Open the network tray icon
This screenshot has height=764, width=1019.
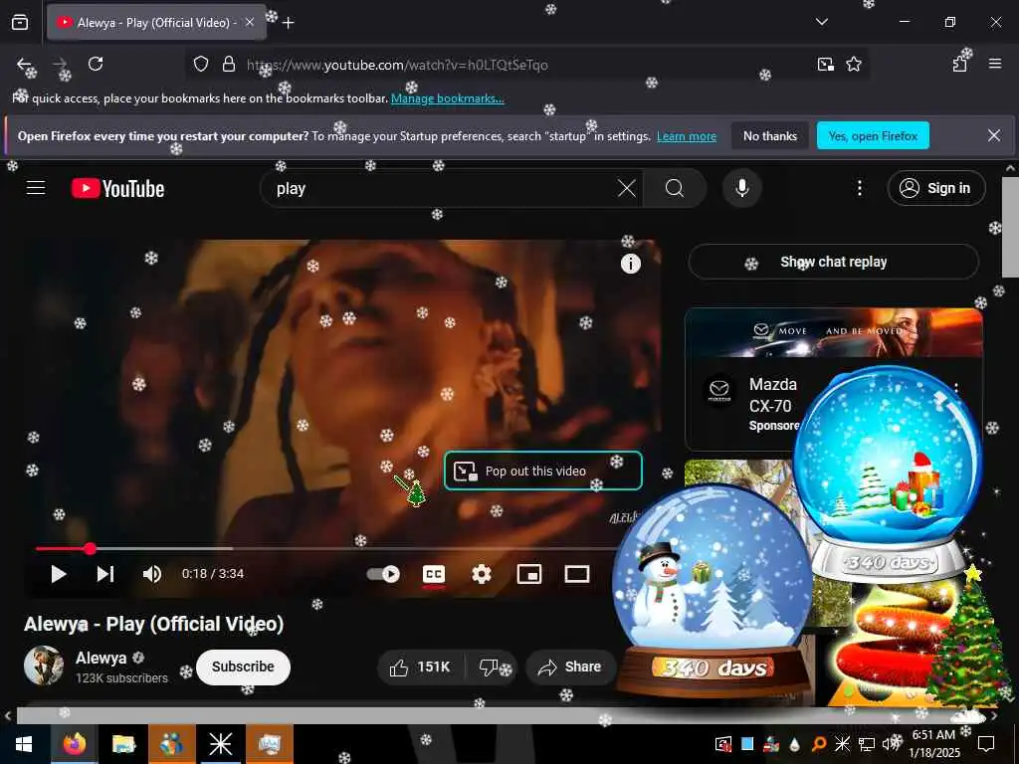click(x=867, y=744)
